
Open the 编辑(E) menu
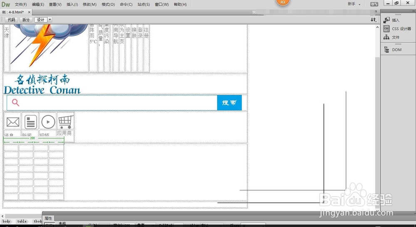(x=38, y=4)
